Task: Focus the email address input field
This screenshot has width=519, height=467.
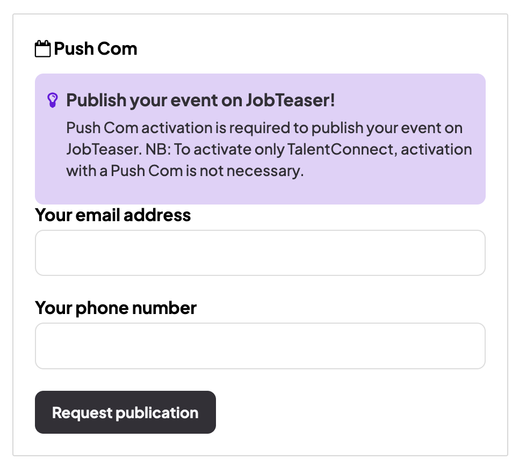Action: click(x=260, y=253)
